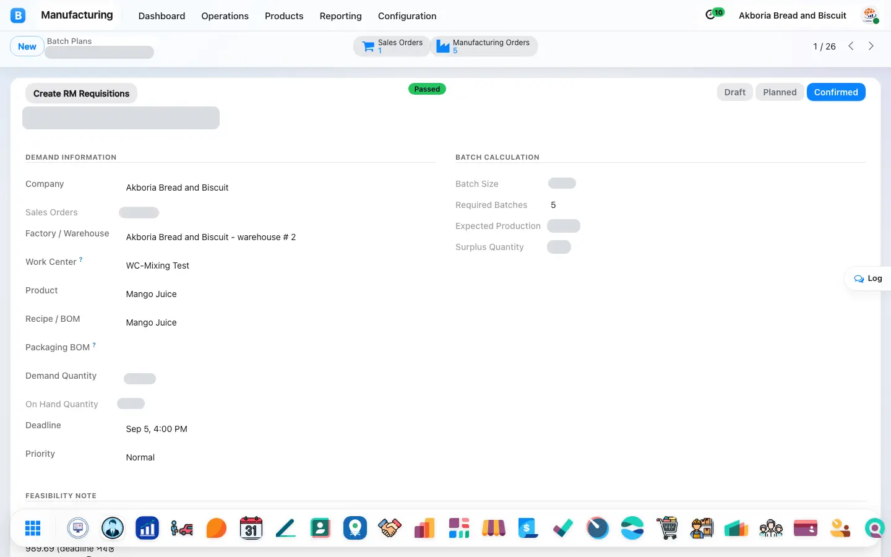Image resolution: width=891 pixels, height=557 pixels.
Task: Click the activities clock icon with badge 10
Action: coord(713,14)
